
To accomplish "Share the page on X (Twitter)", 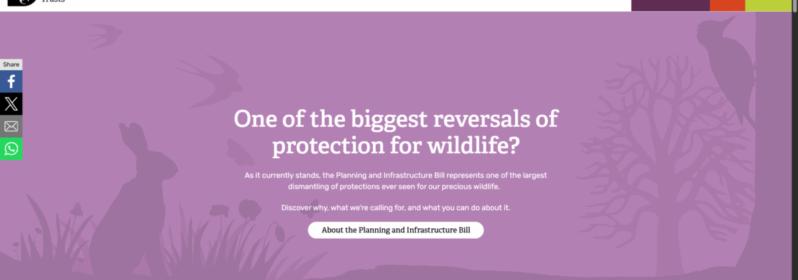I will tap(11, 104).
